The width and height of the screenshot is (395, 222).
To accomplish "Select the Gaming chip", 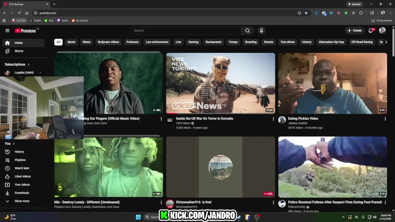I will [193, 42].
